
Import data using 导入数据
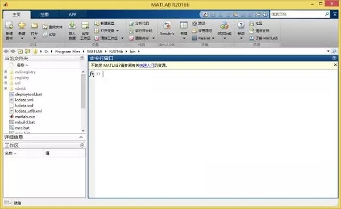point(72,31)
